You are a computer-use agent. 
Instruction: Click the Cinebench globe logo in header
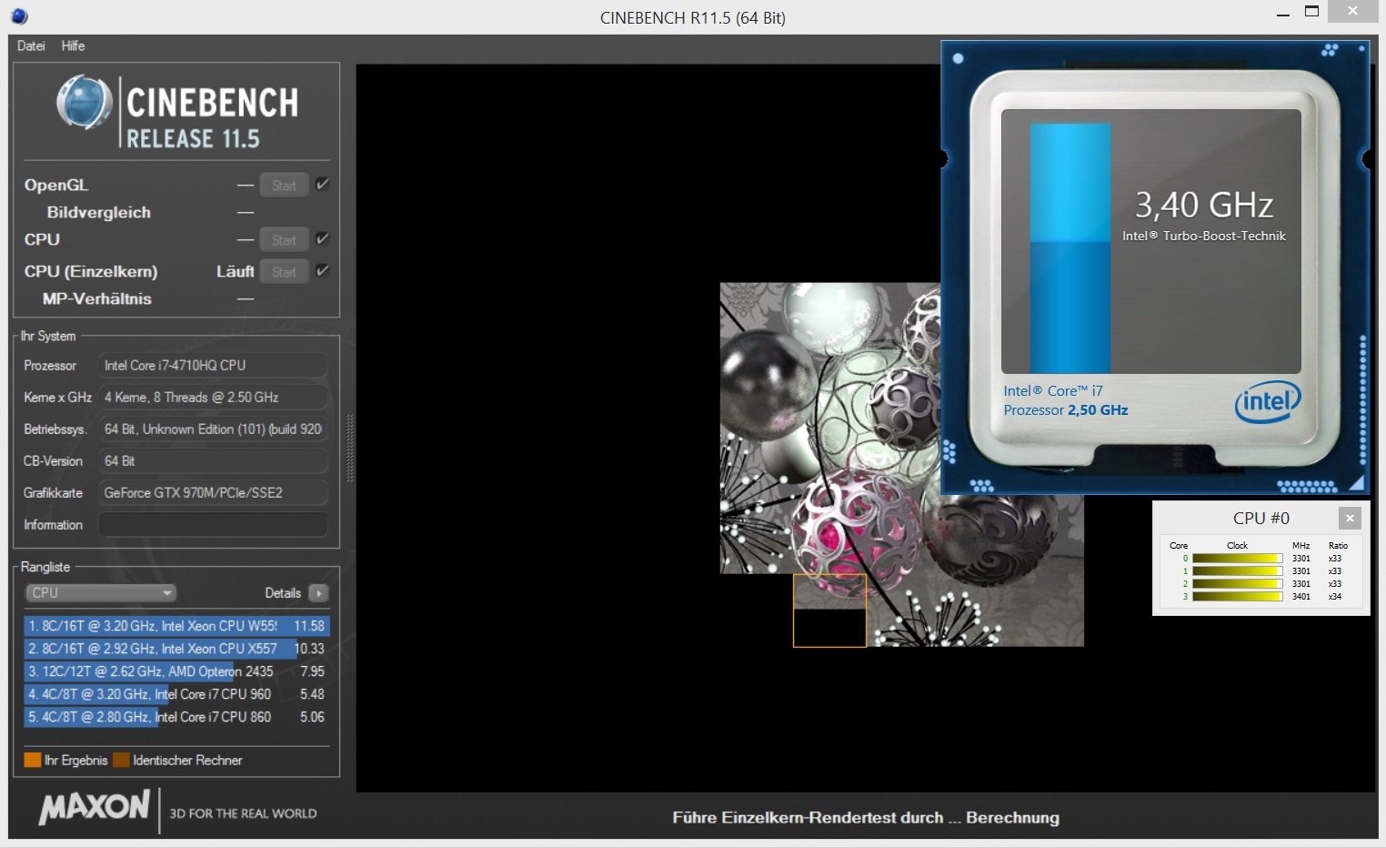(85, 102)
